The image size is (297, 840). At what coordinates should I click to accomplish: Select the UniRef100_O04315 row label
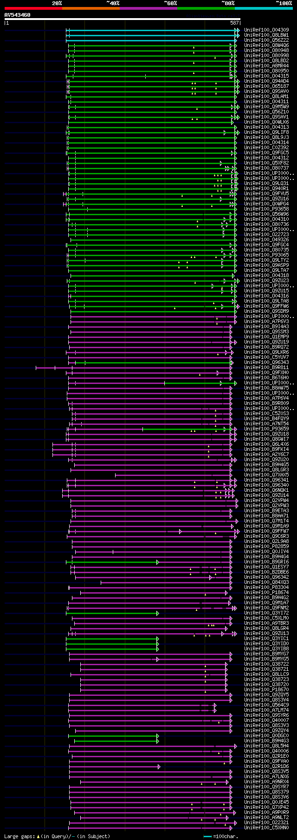[x=266, y=76]
